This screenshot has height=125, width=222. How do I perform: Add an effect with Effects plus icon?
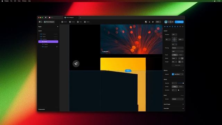click(183, 70)
